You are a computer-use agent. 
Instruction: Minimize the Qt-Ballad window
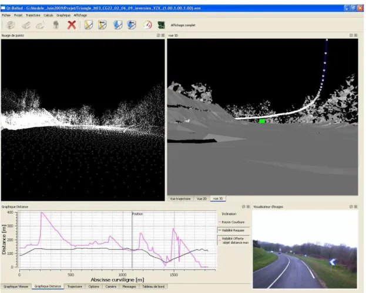(347, 8)
